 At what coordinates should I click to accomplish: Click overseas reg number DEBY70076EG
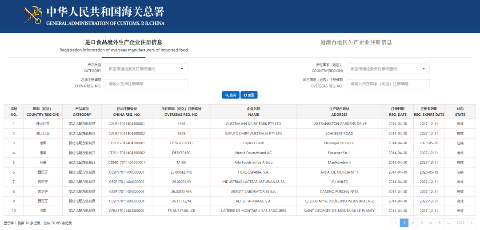pos(181,143)
